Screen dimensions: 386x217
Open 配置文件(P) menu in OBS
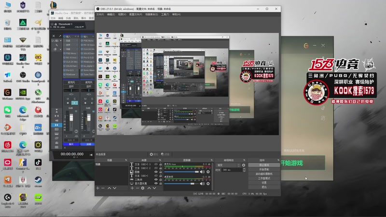coord(136,14)
